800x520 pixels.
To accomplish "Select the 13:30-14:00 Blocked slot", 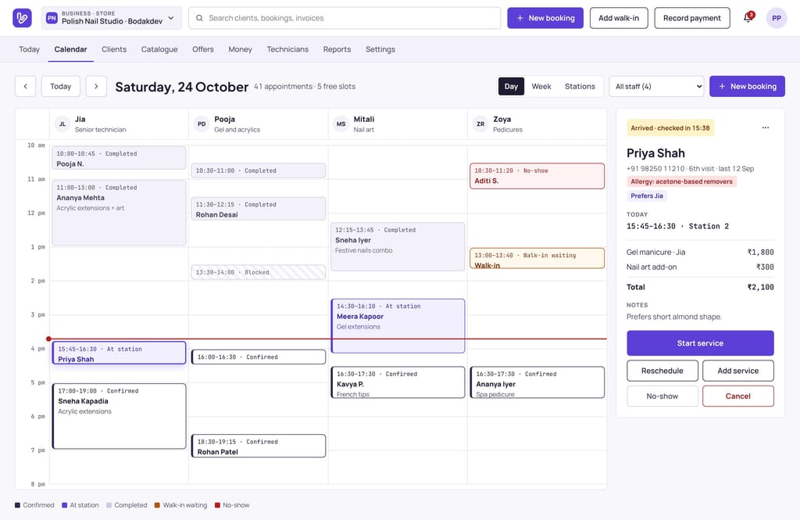I will pyautogui.click(x=258, y=272).
